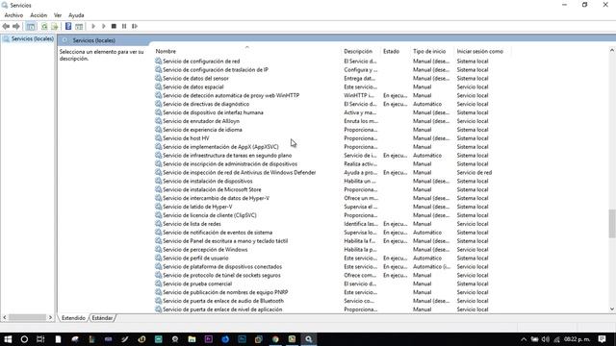This screenshot has width=616, height=346.
Task: Sort by the Estado column header
Action: [x=392, y=51]
